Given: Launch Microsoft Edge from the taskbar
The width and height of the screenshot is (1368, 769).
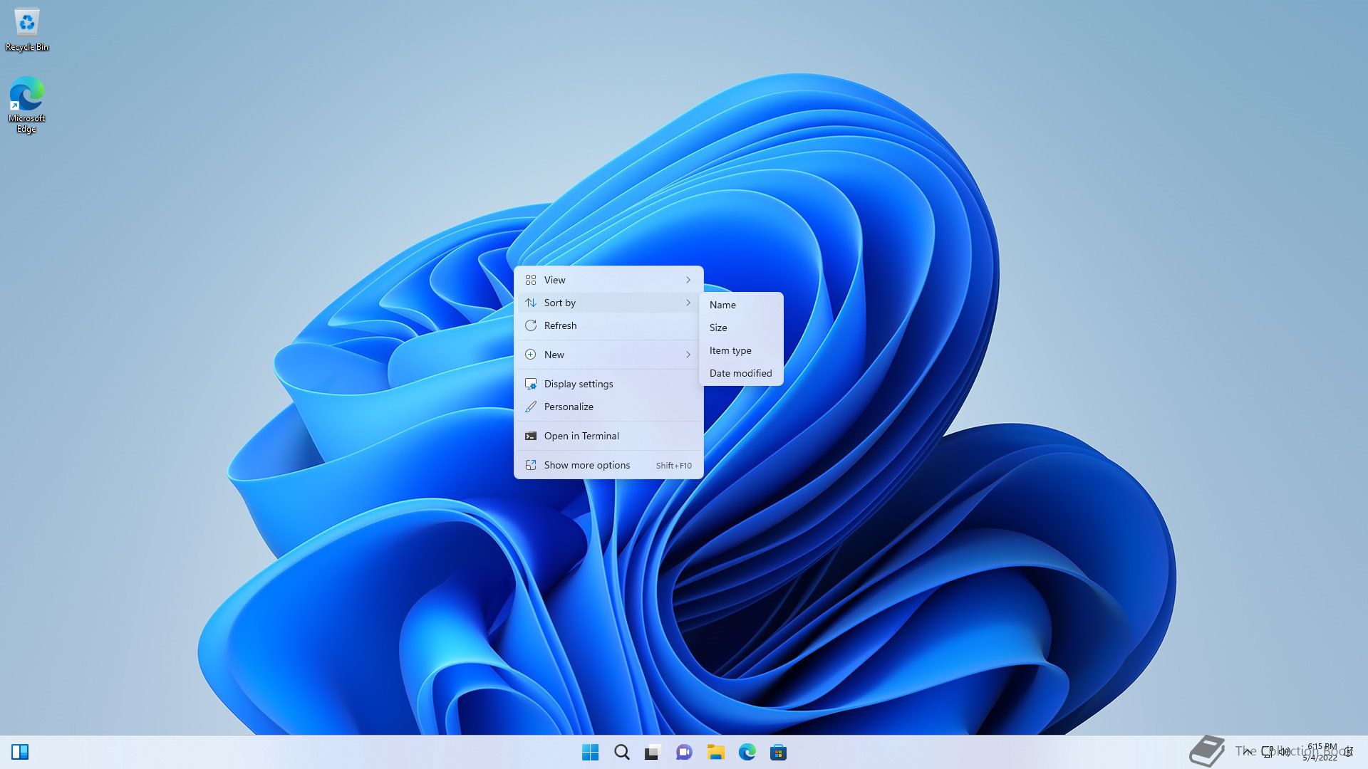Looking at the screenshot, I should (x=747, y=752).
